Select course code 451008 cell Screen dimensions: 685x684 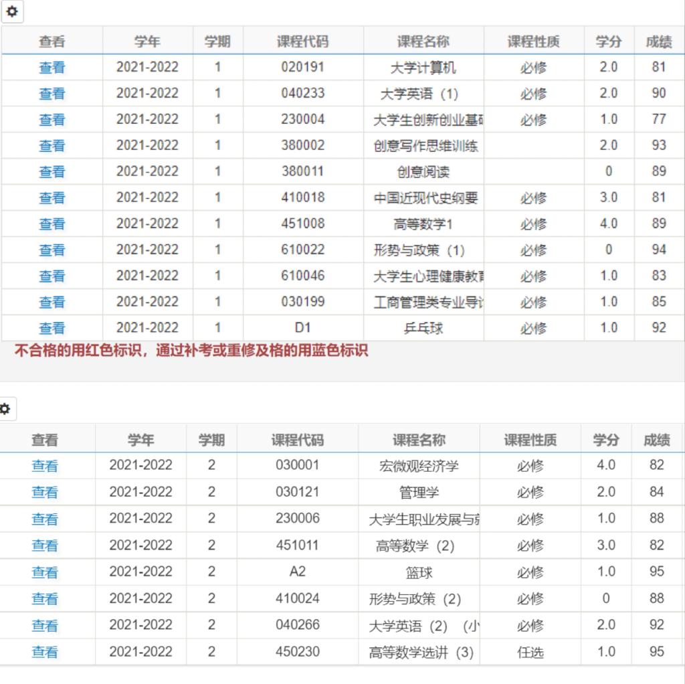302,224
